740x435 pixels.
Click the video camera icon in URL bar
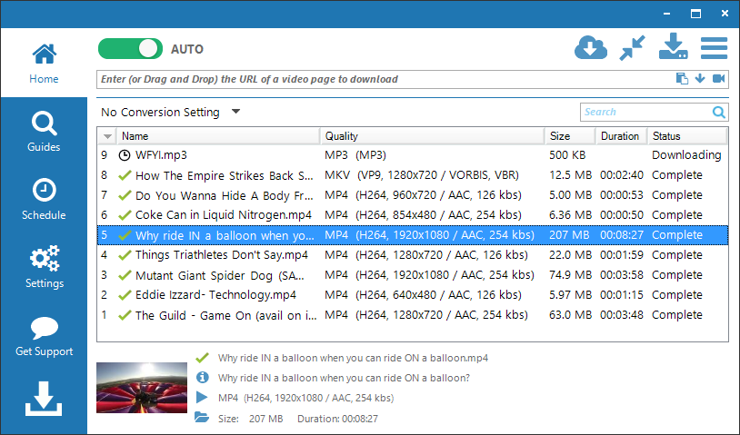click(718, 78)
